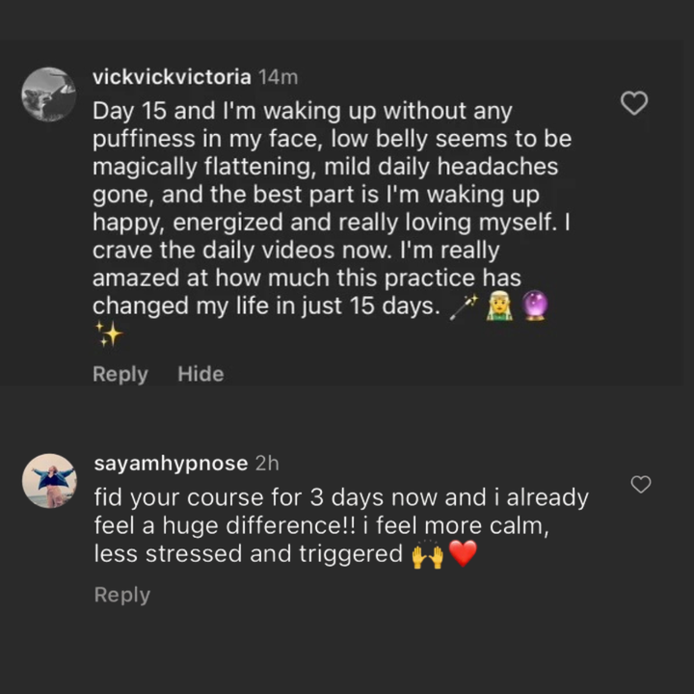Reply to the sayamhypnose comment
Screen dimensions: 694x694
click(121, 595)
